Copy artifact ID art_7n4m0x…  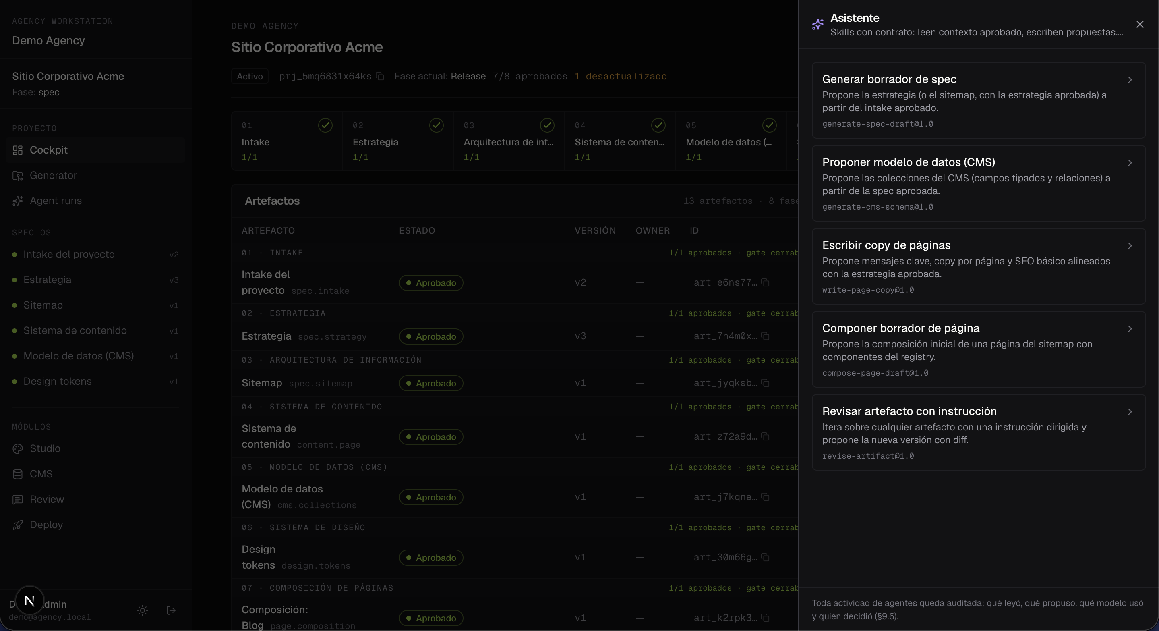[x=765, y=336]
